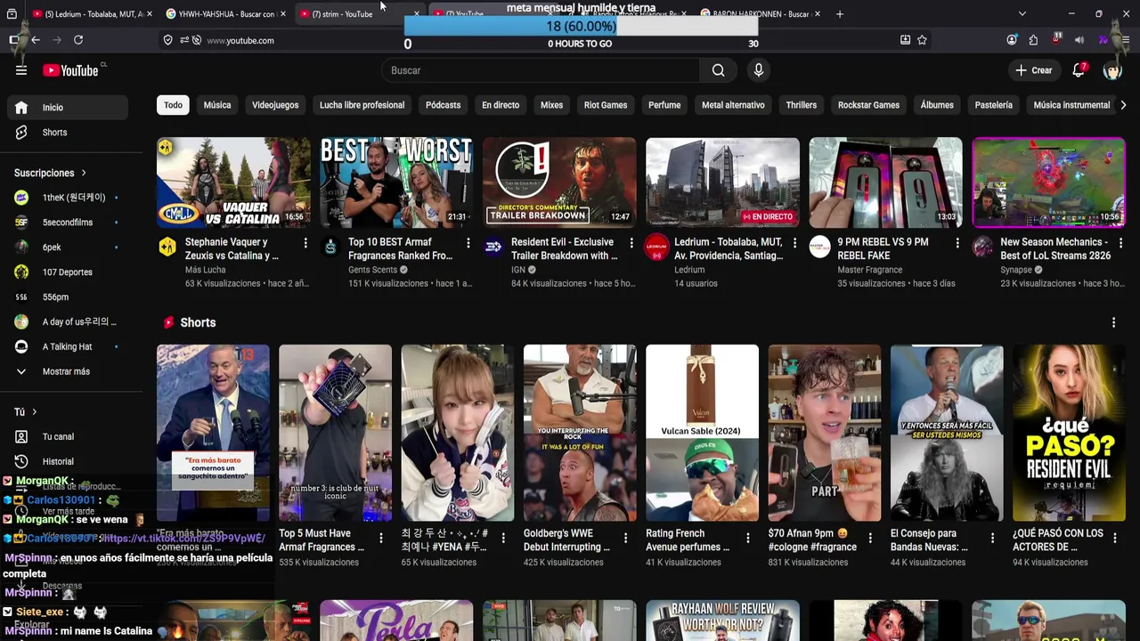Open the ¿Qué pasó? Resident Evil short
This screenshot has width=1140, height=641.
[1069, 433]
